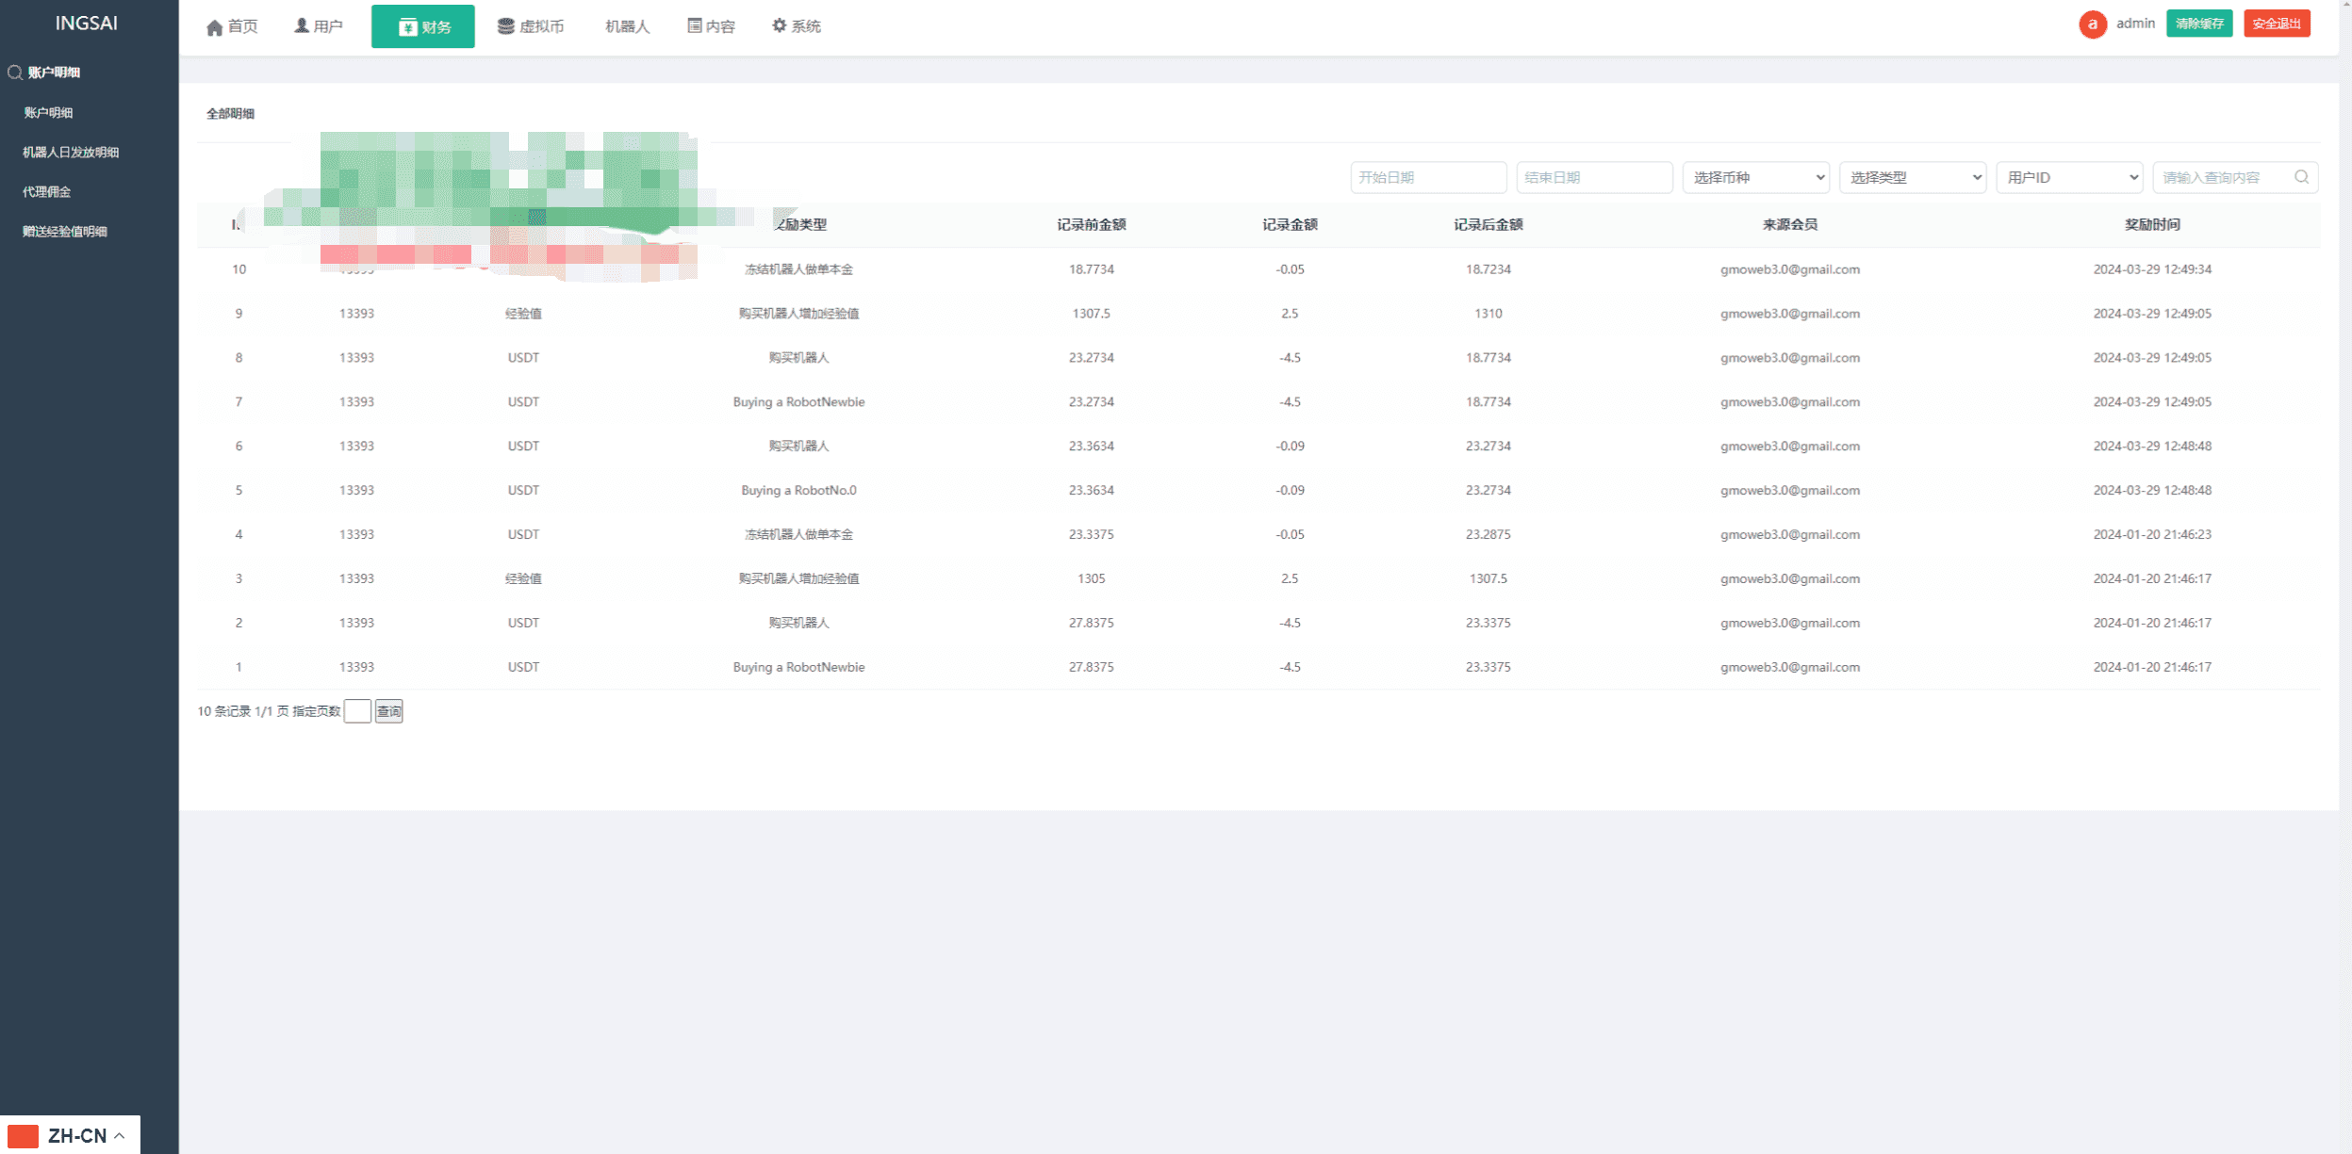Click the 清除缓存 clear cache button
This screenshot has height=1154, width=2352.
2198,24
